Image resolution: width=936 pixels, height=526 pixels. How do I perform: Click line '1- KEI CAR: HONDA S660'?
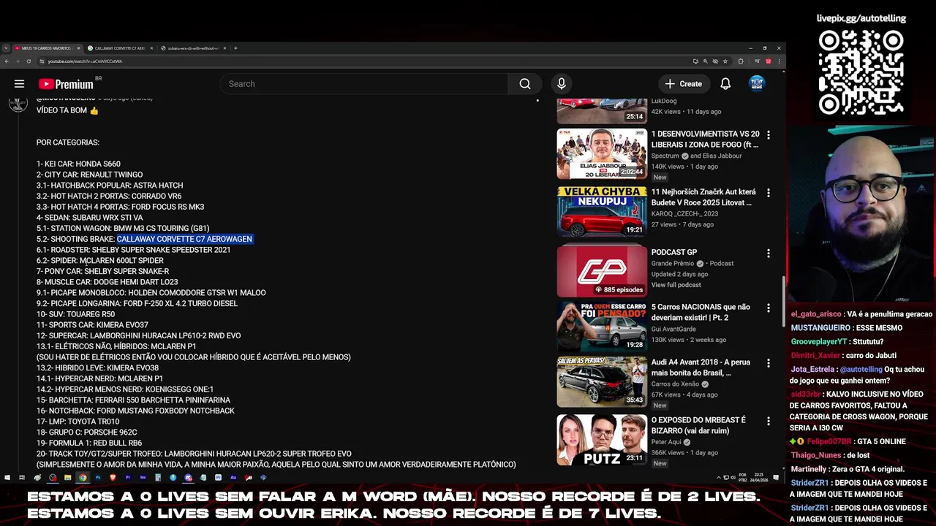78,164
